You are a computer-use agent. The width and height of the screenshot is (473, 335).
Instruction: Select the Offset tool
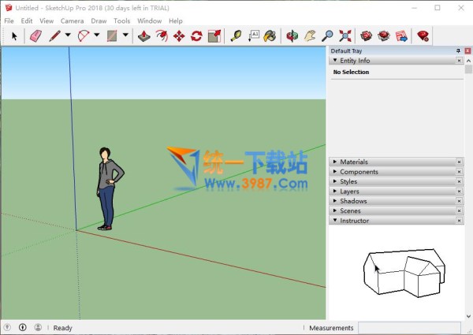tap(162, 36)
